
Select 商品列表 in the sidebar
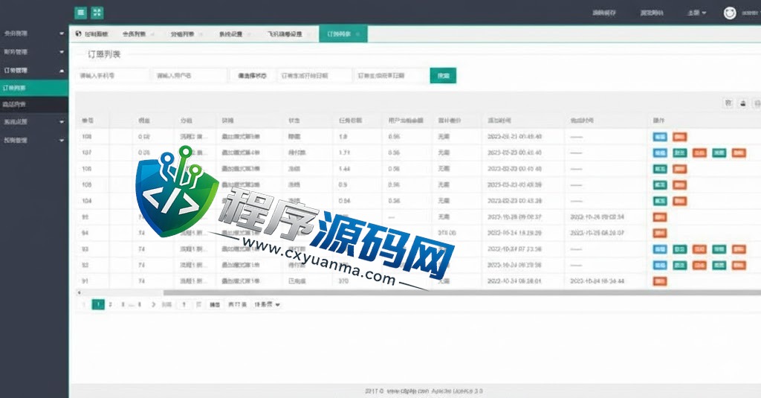[x=34, y=104]
